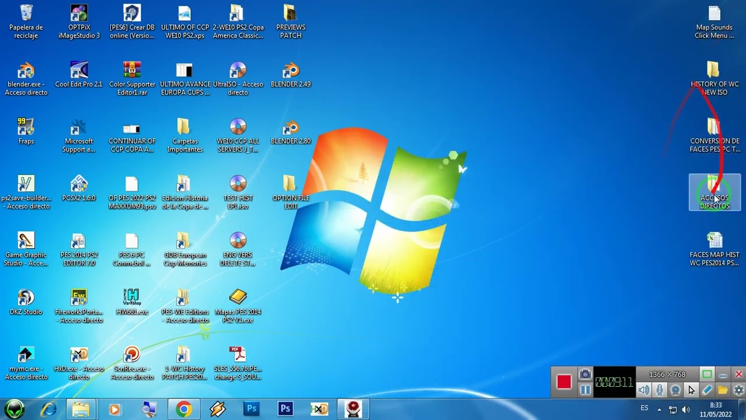The image size is (746, 420).
Task: Select ENG VERS DELETE ST... disc image
Action: [238, 250]
